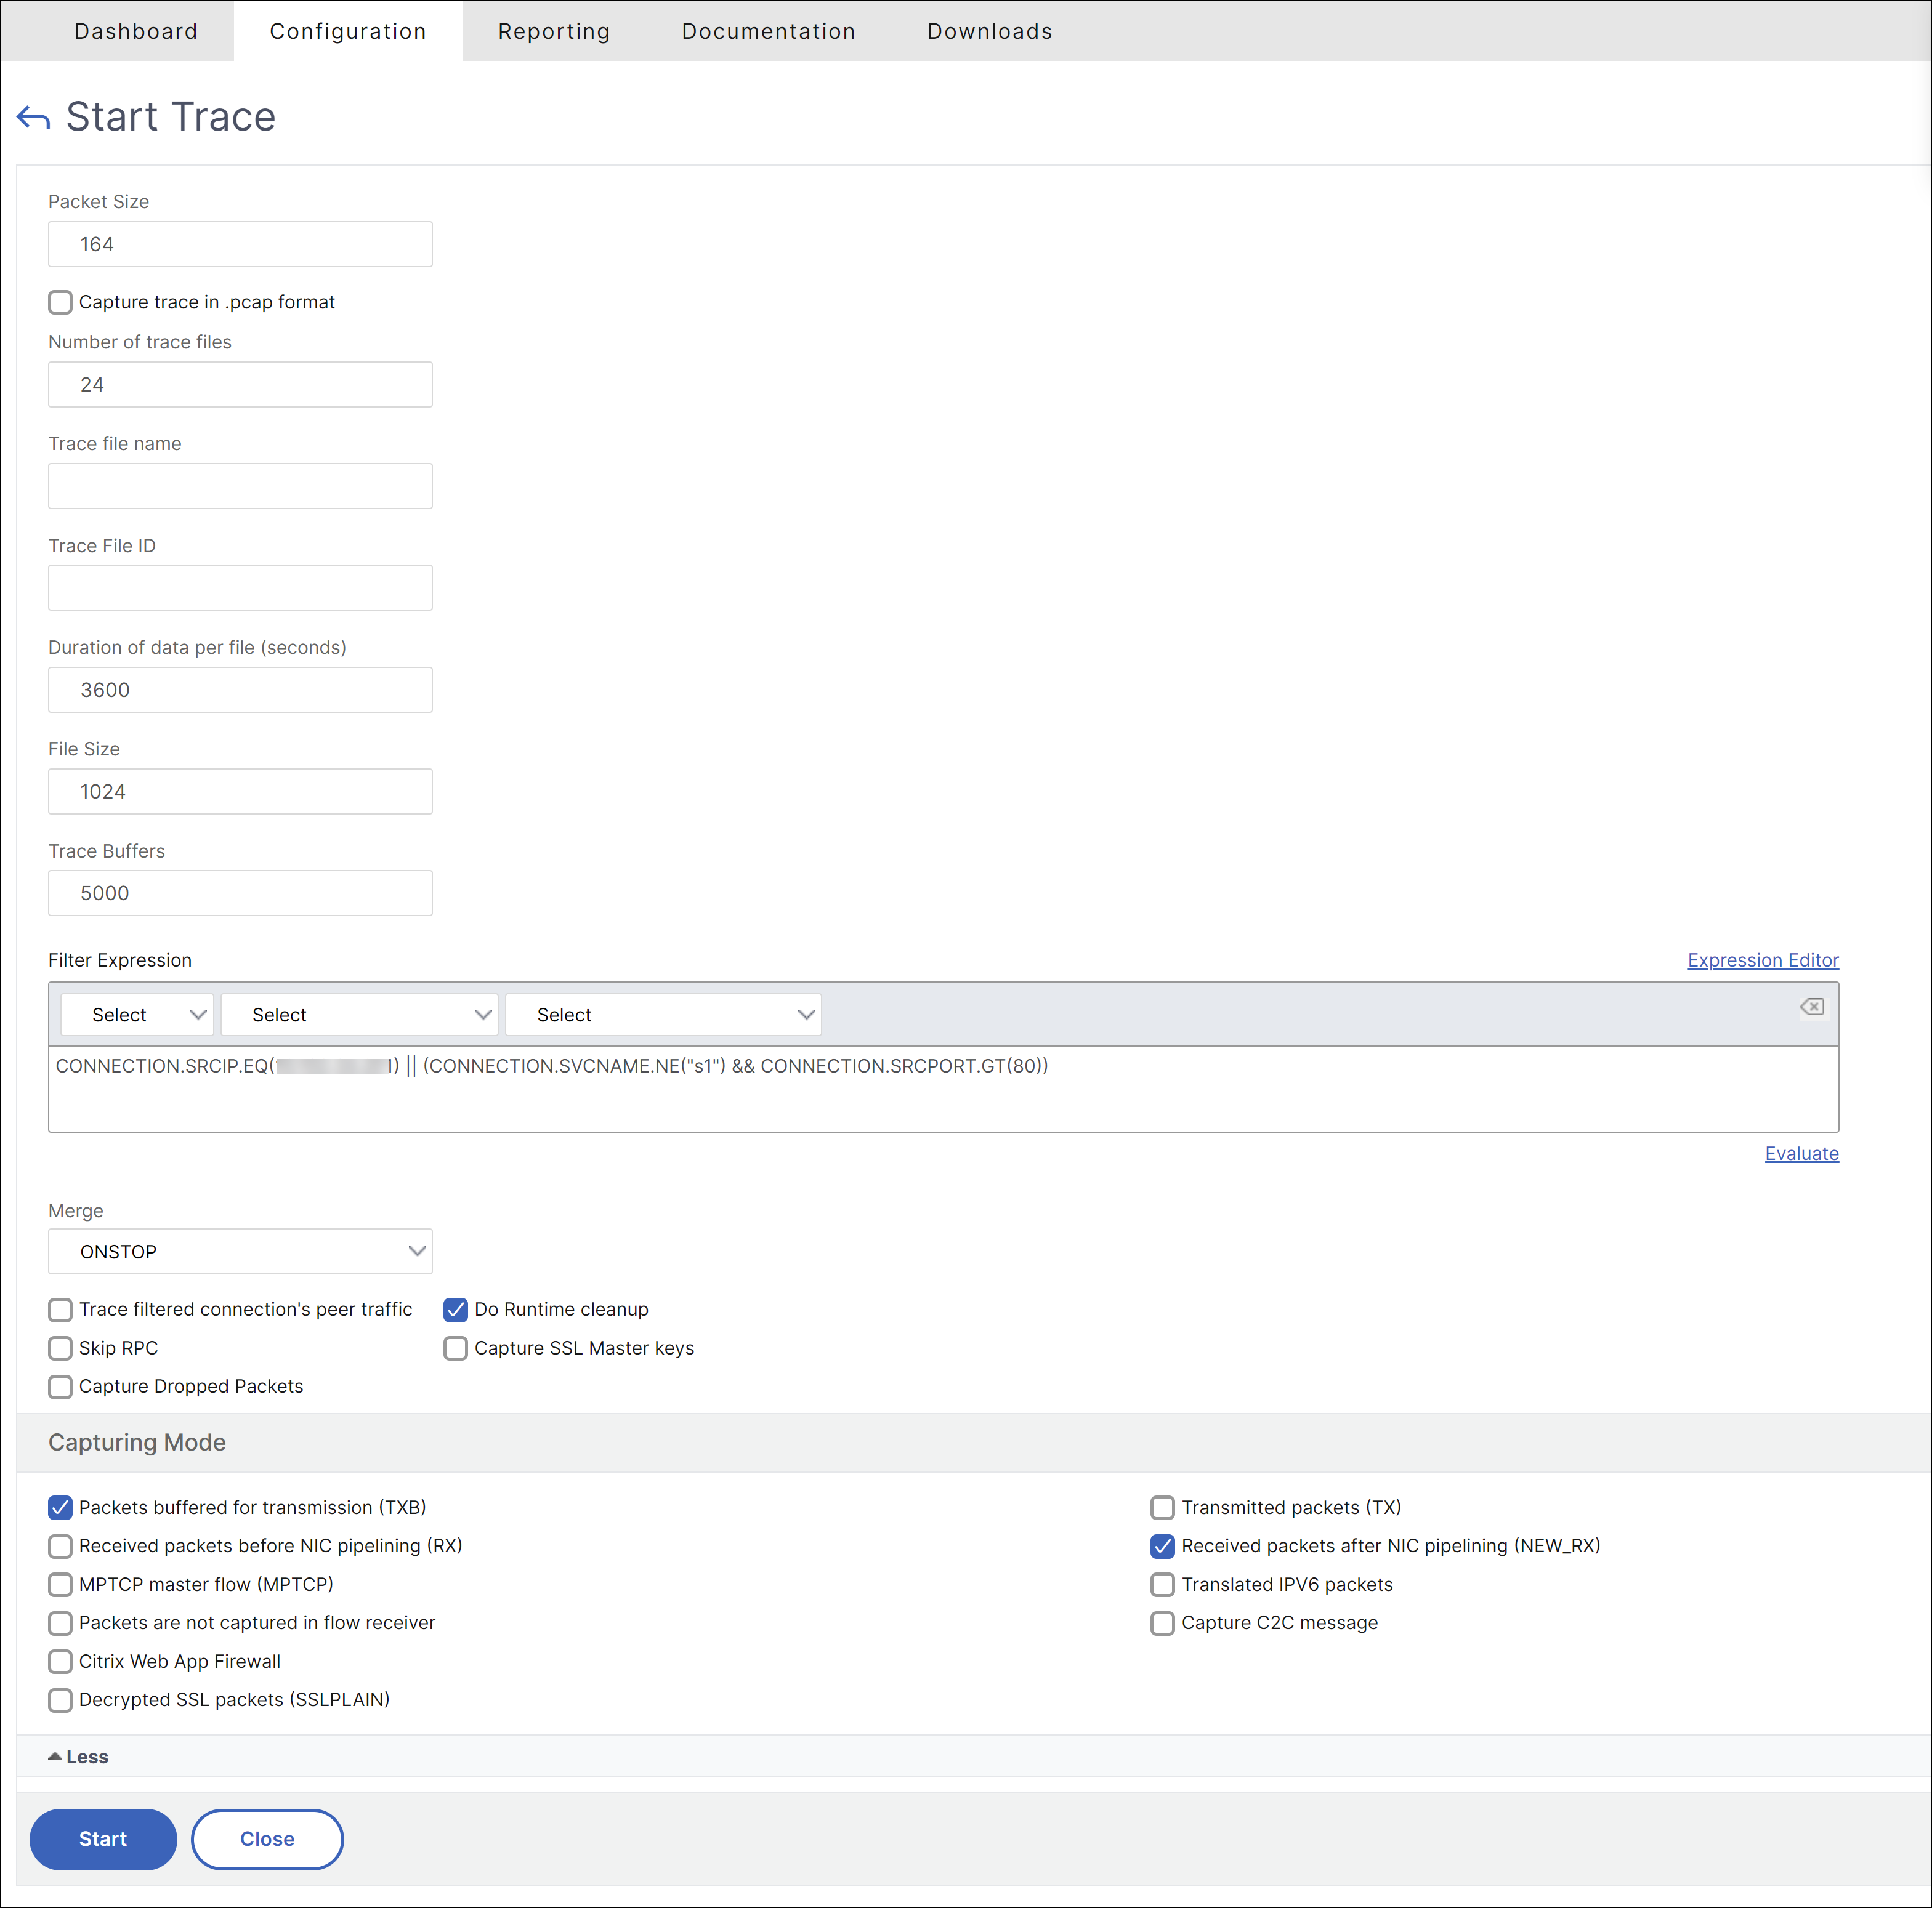Click the Trace Buffers input field

pyautogui.click(x=240, y=893)
